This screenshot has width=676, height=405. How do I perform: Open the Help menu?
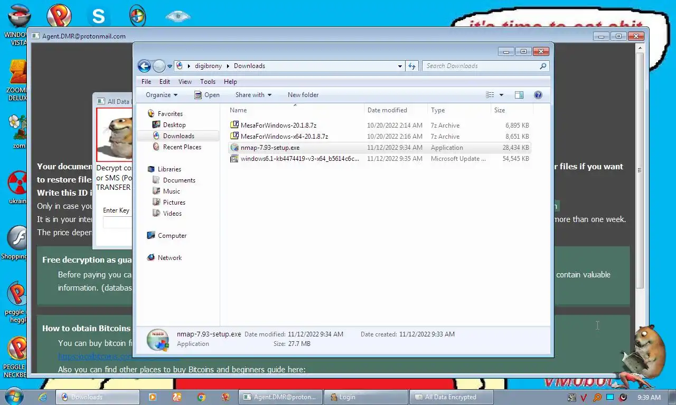[x=230, y=82]
